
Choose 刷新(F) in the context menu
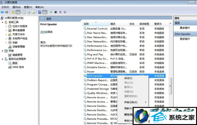click(x=128, y=108)
